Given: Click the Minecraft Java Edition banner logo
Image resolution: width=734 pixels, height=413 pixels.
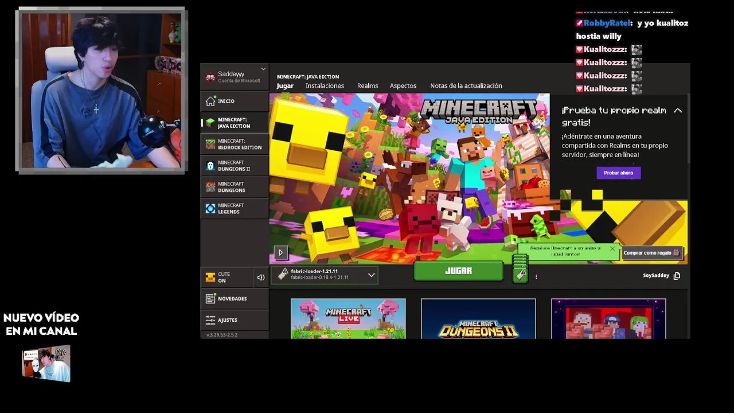Looking at the screenshot, I should [479, 111].
